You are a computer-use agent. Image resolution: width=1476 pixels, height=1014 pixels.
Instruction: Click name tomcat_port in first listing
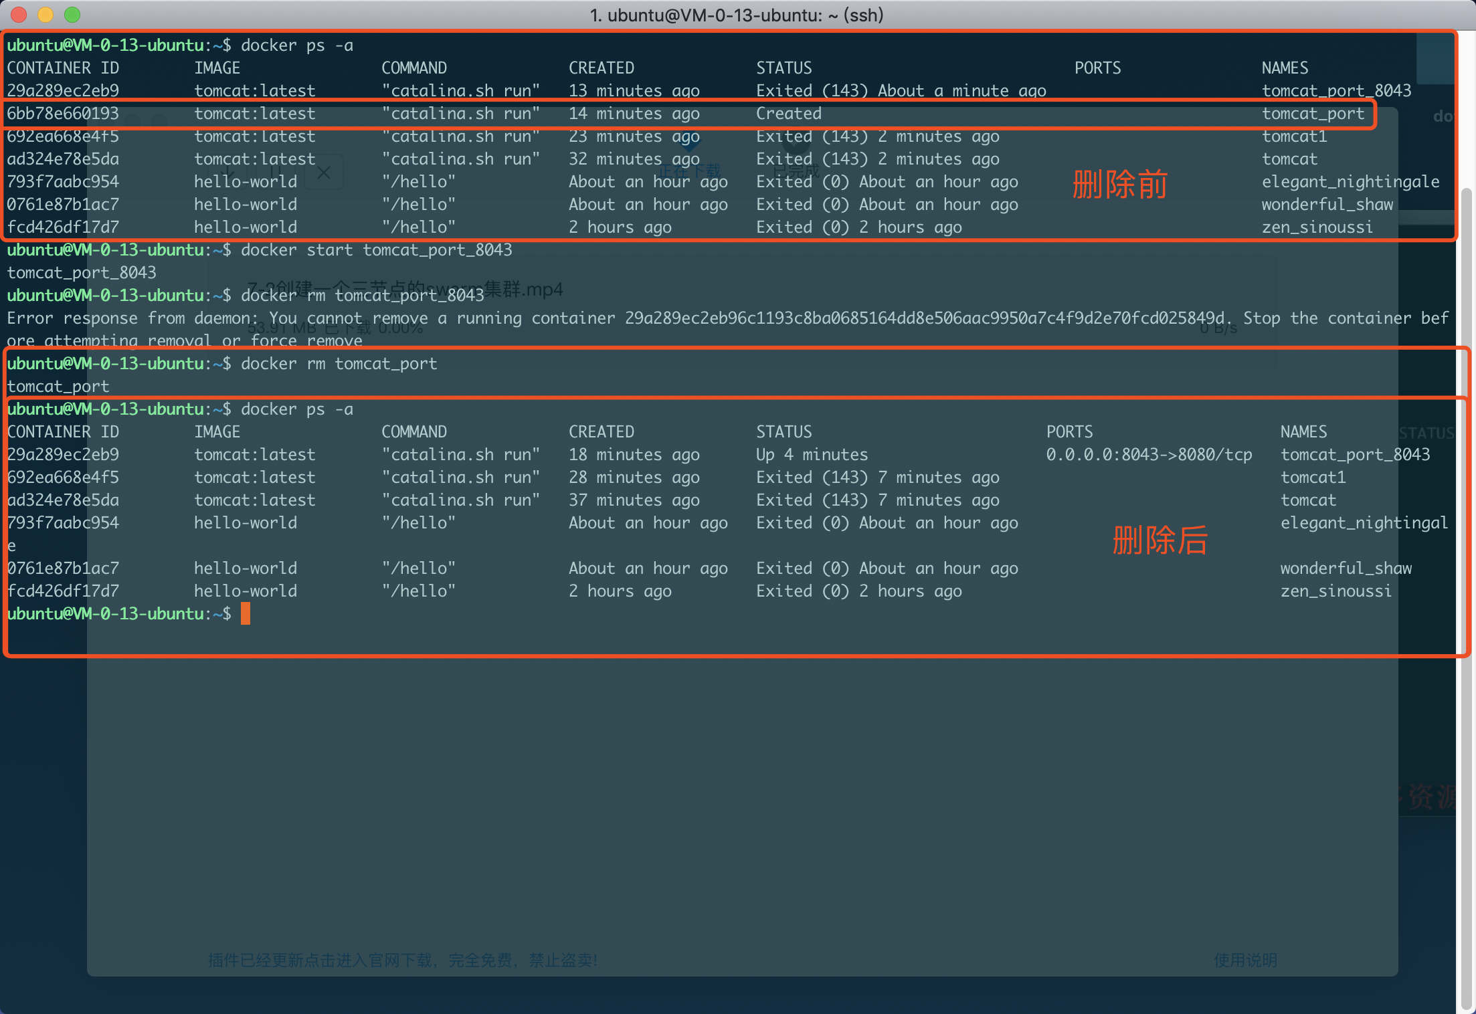click(x=1313, y=113)
